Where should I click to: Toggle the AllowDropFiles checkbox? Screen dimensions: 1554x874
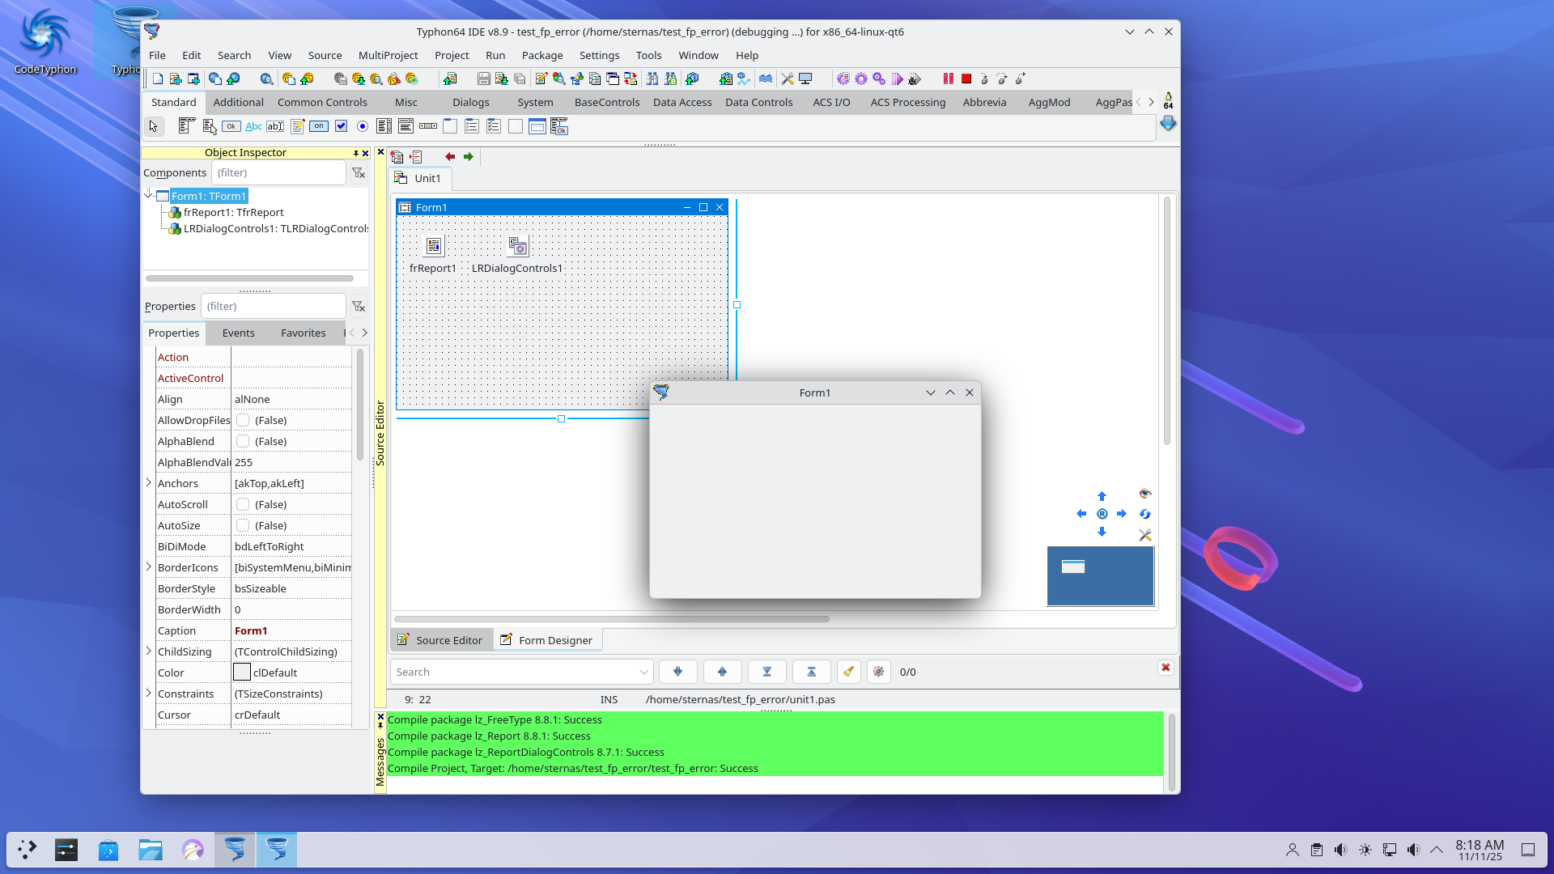(243, 420)
